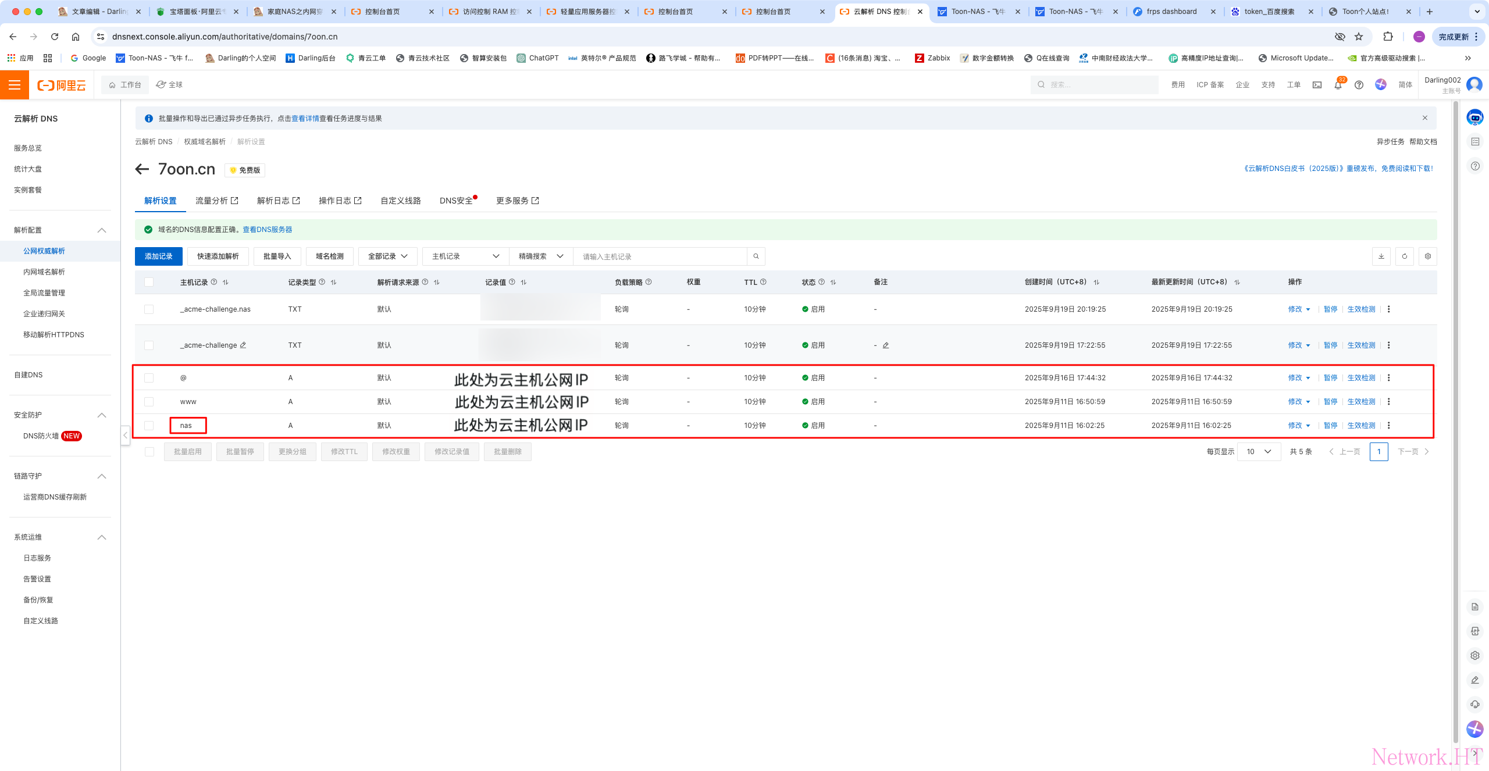Open the DNS安全 tab
The image size is (1489, 771).
tap(456, 201)
